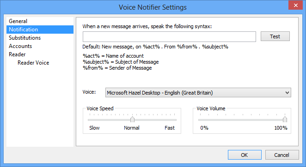Click '%from% = Sender of Message' line
This screenshot has width=306, height=167.
(x=117, y=68)
